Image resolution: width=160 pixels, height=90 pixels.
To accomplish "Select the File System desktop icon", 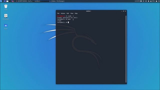I will click(x=6, y=17).
